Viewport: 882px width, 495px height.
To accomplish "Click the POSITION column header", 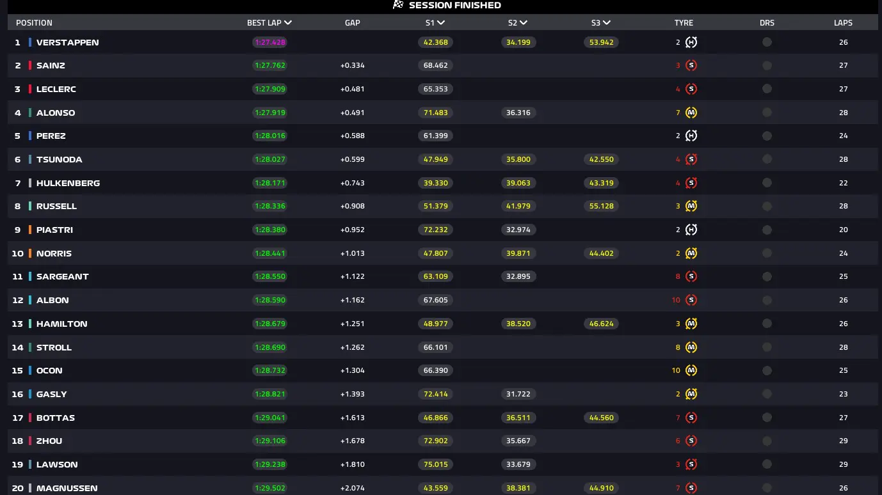I will [x=34, y=22].
